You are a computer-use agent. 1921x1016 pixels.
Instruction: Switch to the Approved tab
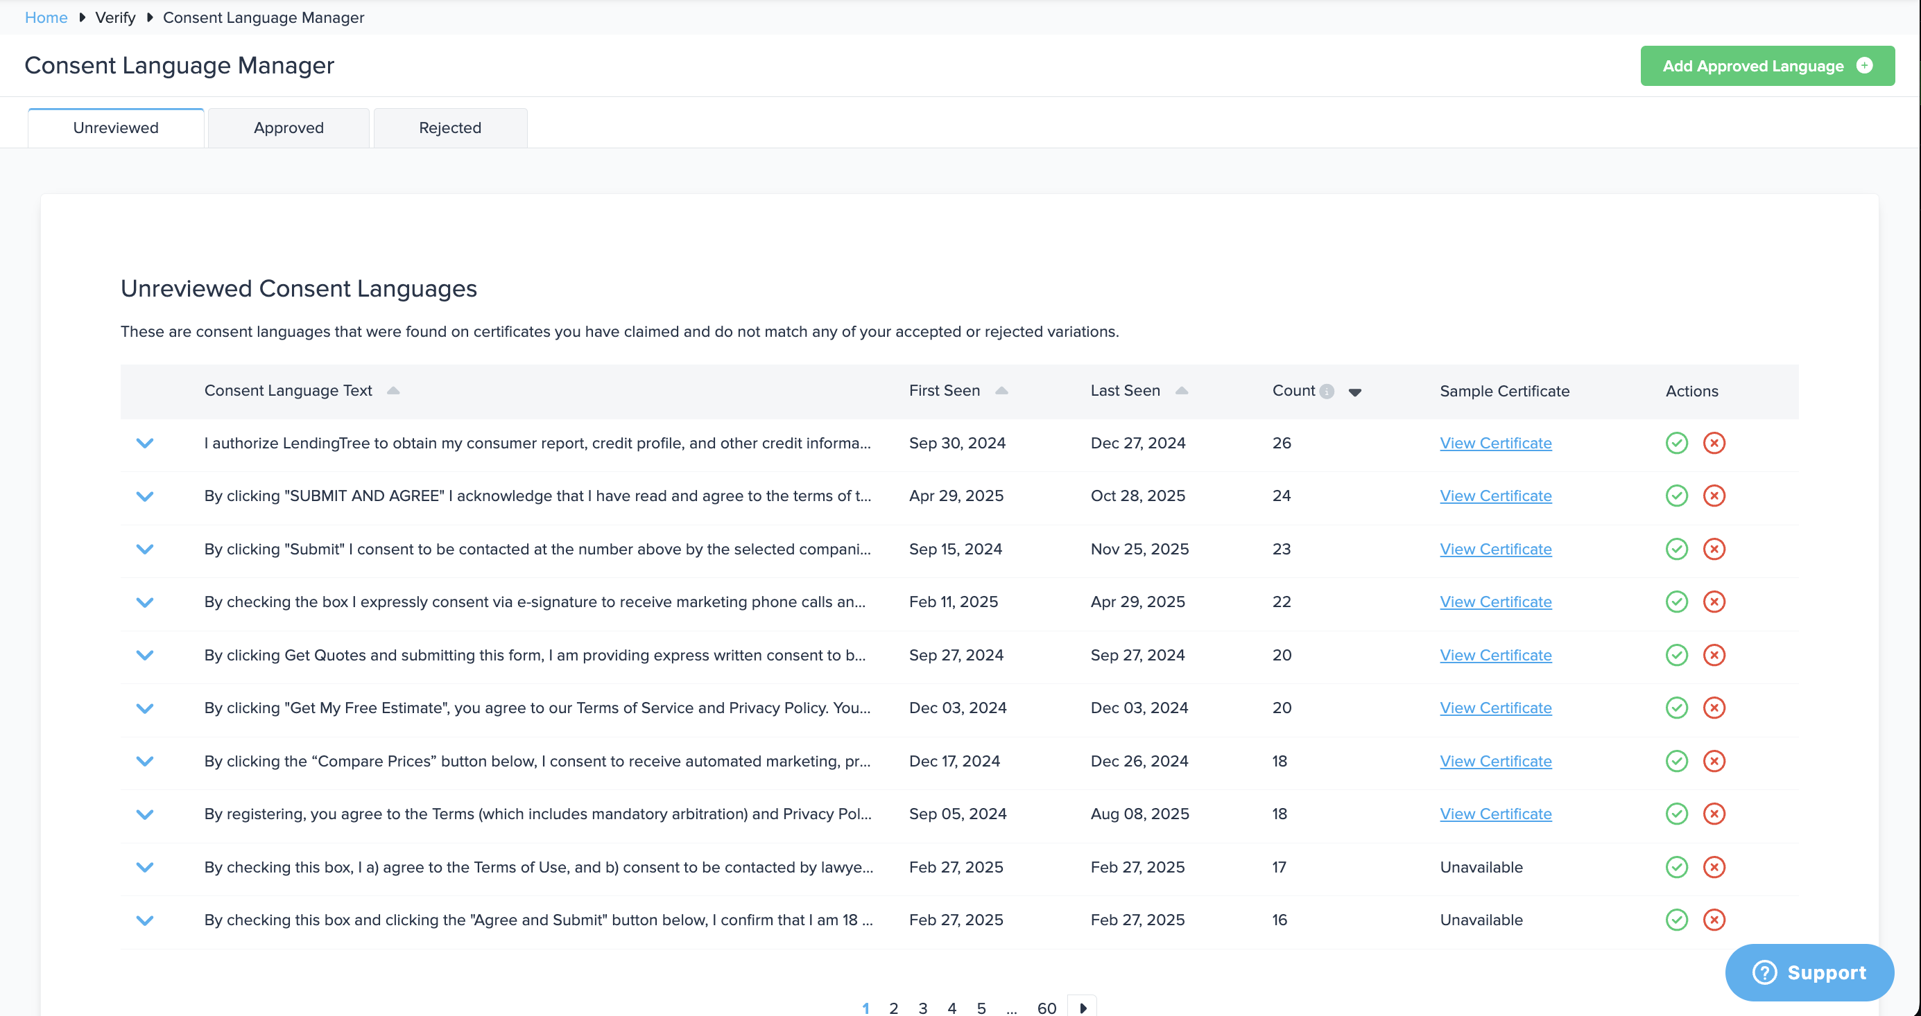pos(288,128)
